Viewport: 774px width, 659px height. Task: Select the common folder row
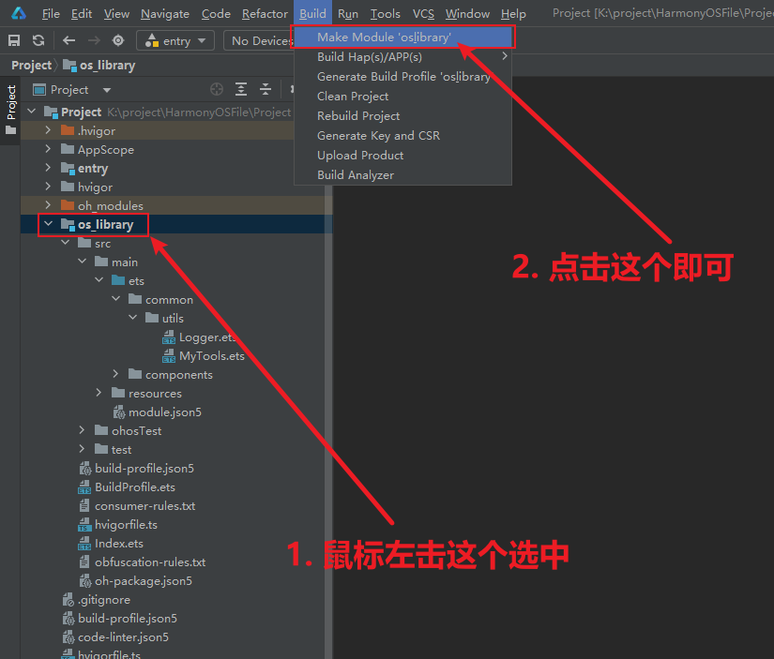coord(176,299)
